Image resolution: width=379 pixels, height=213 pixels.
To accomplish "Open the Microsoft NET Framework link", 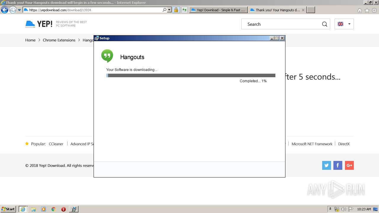I will click(x=312, y=144).
